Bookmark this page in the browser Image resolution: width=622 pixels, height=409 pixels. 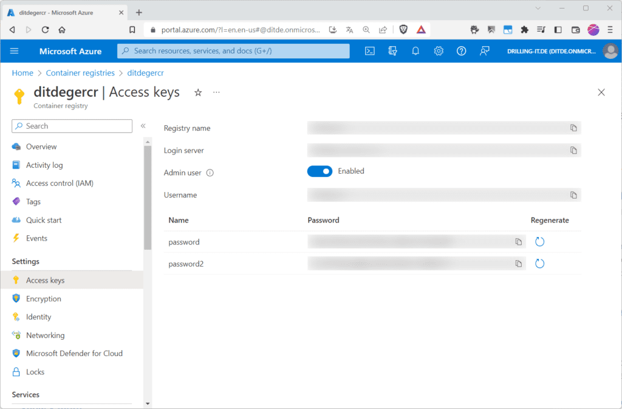[132, 30]
